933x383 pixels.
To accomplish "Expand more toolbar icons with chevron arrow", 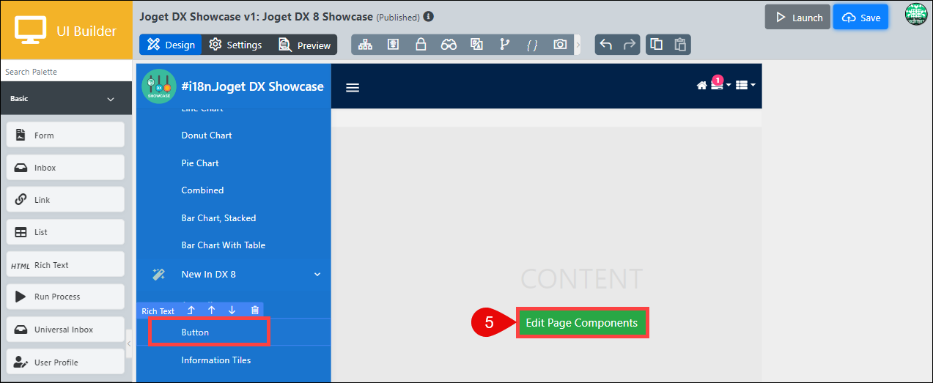I will (578, 45).
